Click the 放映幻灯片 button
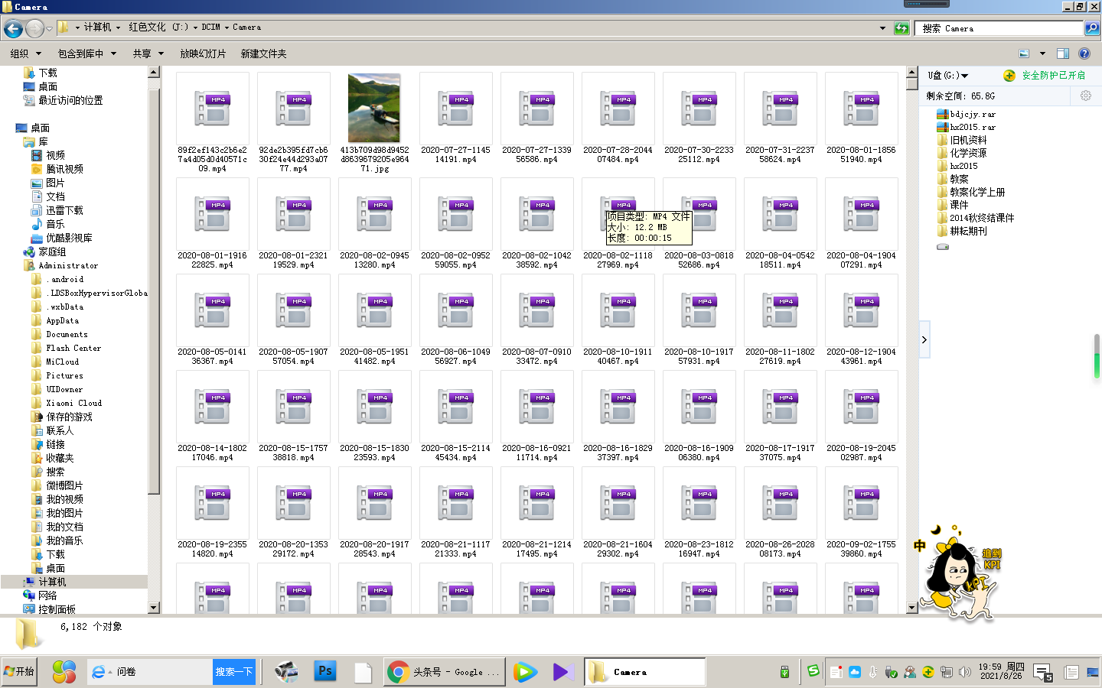 (x=203, y=54)
